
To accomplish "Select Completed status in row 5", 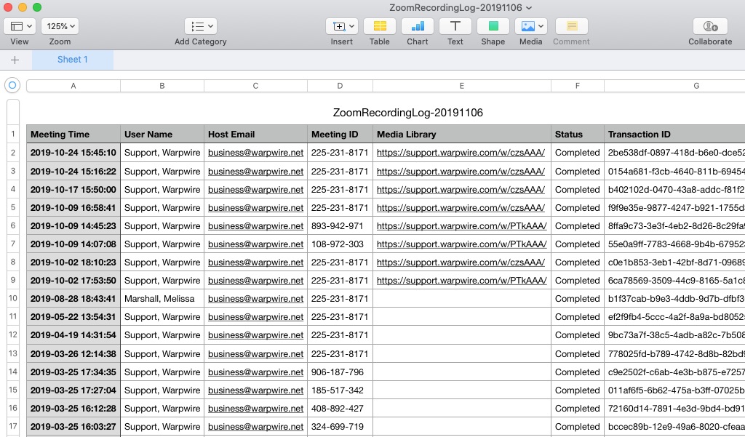I will [x=577, y=207].
